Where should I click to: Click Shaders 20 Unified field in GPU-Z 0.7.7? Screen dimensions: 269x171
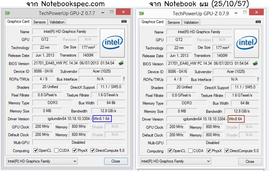[50, 87]
